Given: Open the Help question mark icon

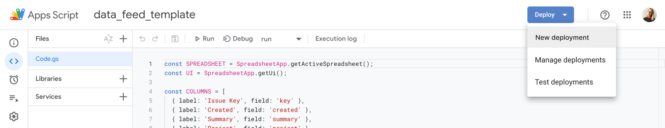Looking at the screenshot, I should (605, 15).
